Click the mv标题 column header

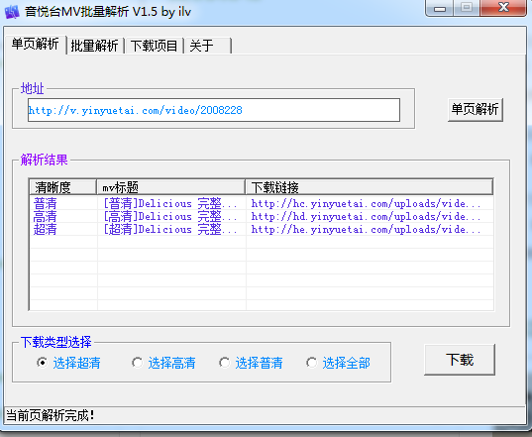point(171,187)
